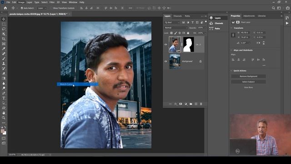Click the Search icon at top right
Screen dimensions: 291x164
[x=273, y=8]
